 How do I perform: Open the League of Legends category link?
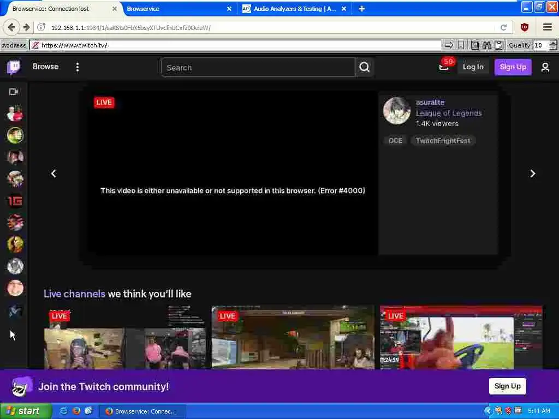click(449, 113)
